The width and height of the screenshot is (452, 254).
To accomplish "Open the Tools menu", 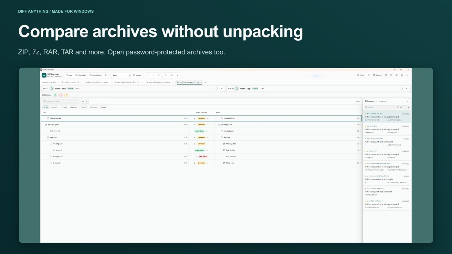I will point(361,75).
